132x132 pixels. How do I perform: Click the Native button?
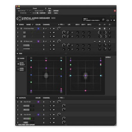coord(56,13)
